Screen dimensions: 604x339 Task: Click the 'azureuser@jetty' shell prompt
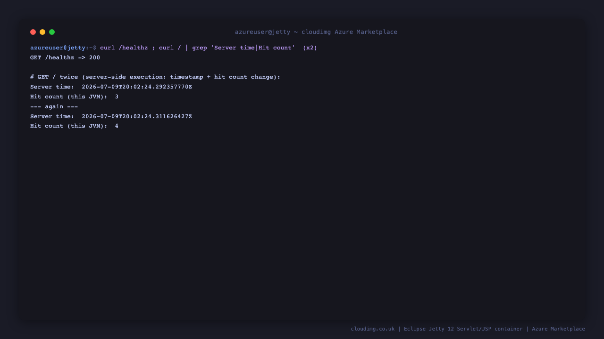(58, 48)
